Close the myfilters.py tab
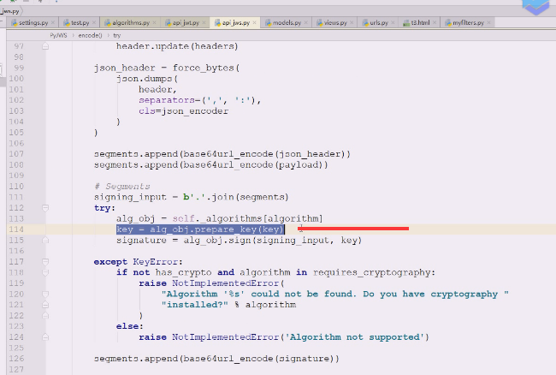The width and height of the screenshot is (556, 375). click(489, 23)
